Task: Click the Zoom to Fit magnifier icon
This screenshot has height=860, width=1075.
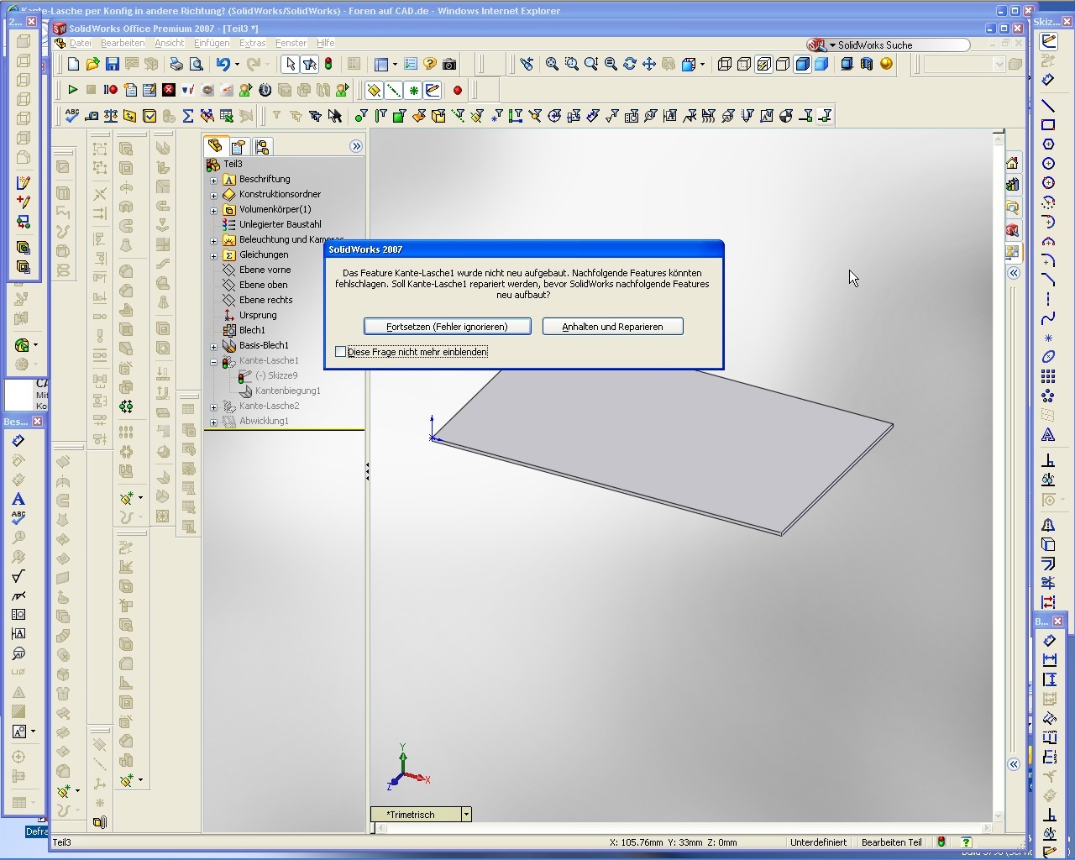Action: pyautogui.click(x=553, y=64)
